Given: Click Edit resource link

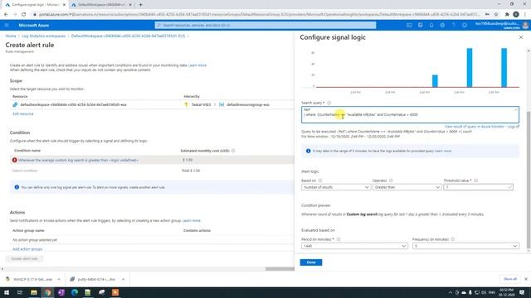Looking at the screenshot, I should [x=22, y=114].
